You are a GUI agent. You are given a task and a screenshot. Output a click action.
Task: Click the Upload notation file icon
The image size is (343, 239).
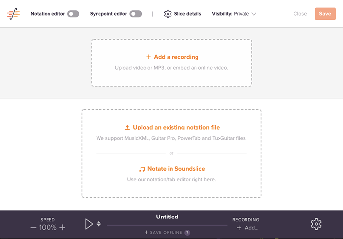pyautogui.click(x=127, y=128)
